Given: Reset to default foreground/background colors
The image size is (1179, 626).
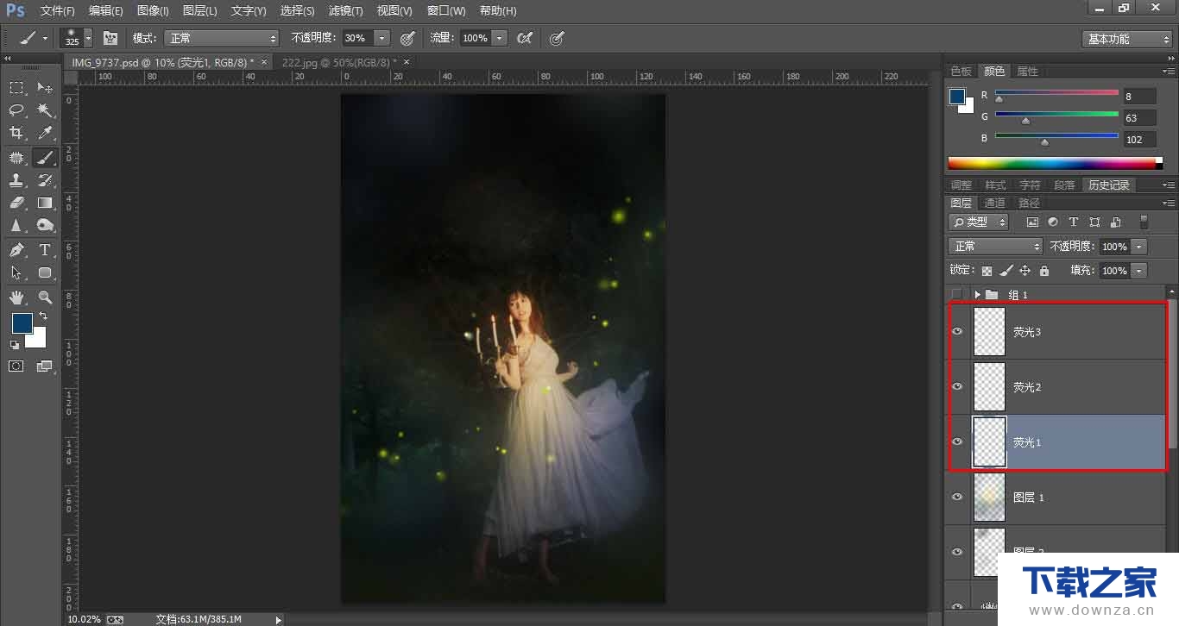Looking at the screenshot, I should click(15, 345).
